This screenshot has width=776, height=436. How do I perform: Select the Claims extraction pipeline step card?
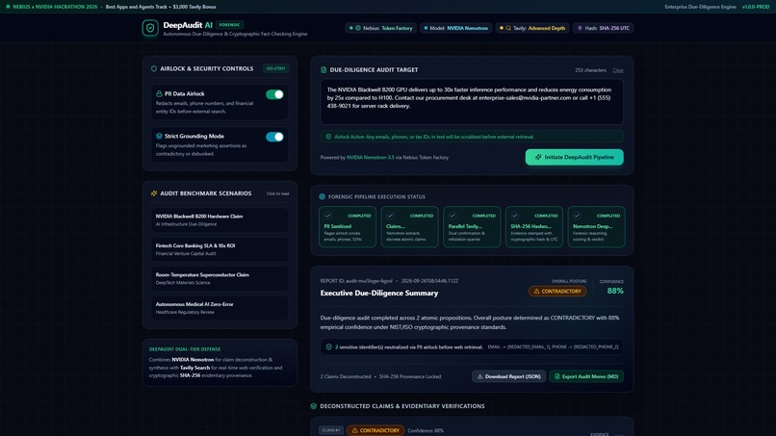tap(409, 226)
